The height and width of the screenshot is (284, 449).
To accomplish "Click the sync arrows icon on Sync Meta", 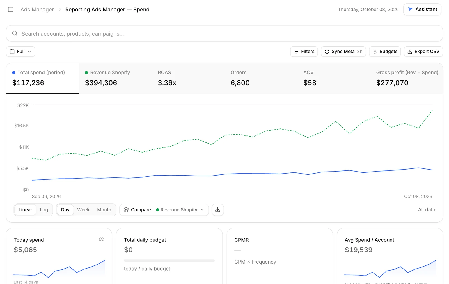I will [x=327, y=52].
